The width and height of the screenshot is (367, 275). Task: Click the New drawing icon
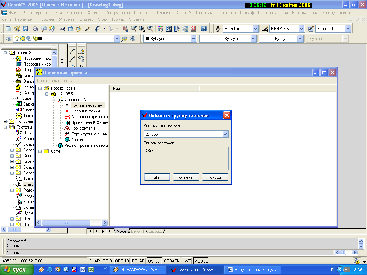point(9,29)
